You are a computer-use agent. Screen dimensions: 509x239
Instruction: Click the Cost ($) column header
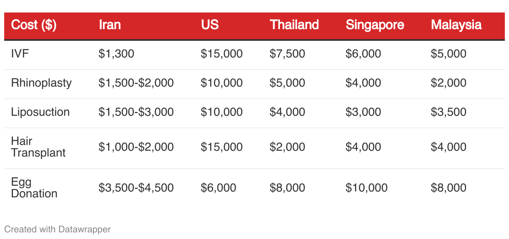(x=33, y=25)
